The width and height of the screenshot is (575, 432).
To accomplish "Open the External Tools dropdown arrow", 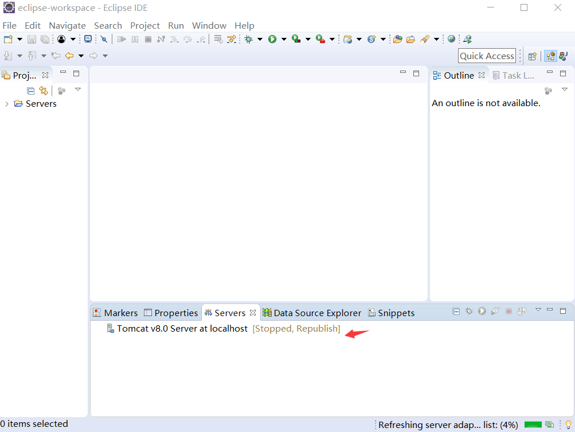I will point(333,39).
